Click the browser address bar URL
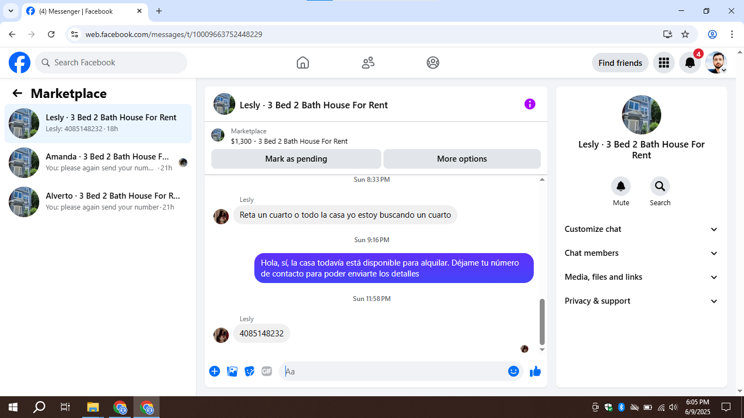Image resolution: width=744 pixels, height=418 pixels. pyautogui.click(x=174, y=34)
